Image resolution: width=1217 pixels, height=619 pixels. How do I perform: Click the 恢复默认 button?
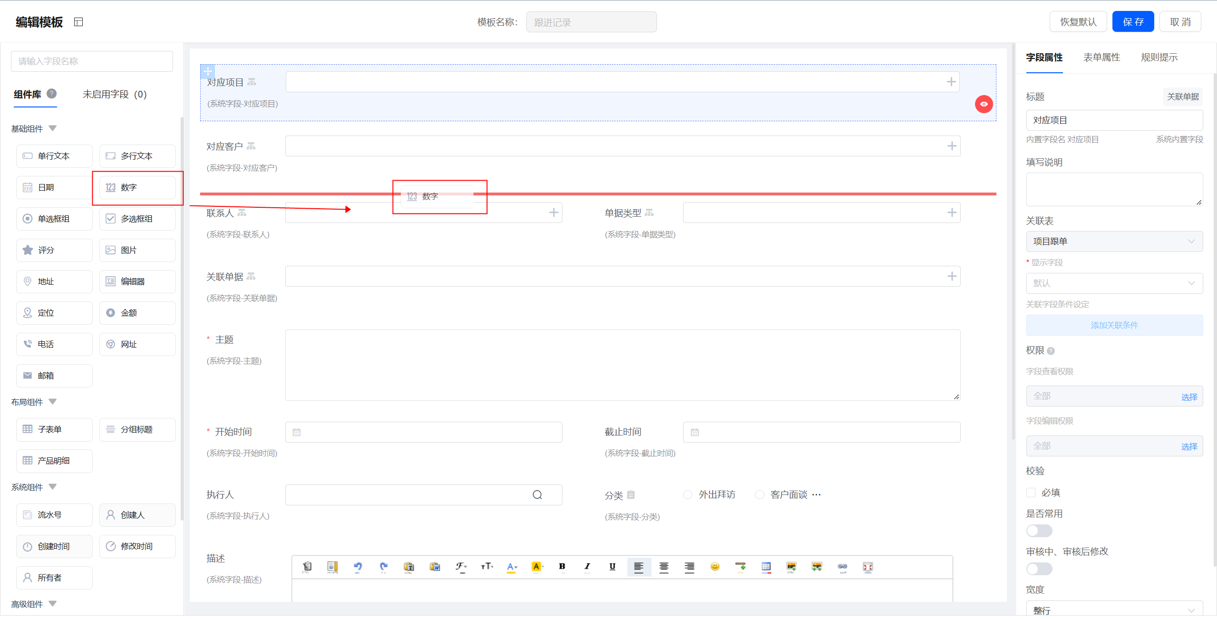[1078, 22]
